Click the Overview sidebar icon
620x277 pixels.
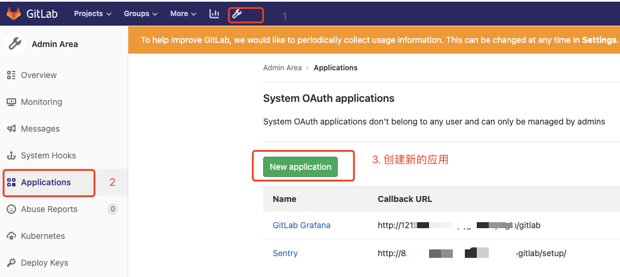point(11,75)
